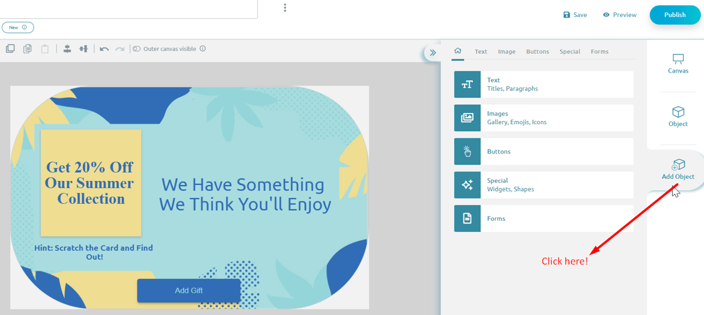Viewport: 704px width, 315px height.
Task: Click the info icon beside Outer canvas visible
Action: point(203,49)
